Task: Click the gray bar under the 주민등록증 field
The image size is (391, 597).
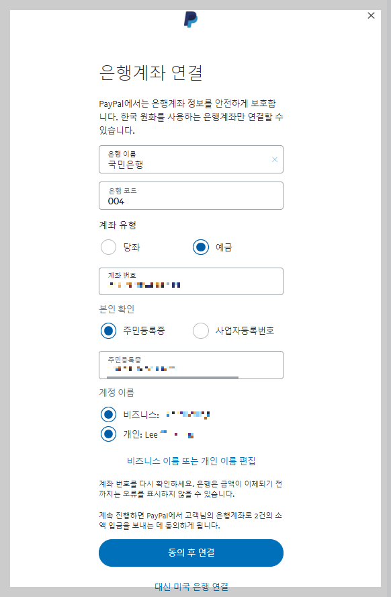Action: pyautogui.click(x=168, y=377)
